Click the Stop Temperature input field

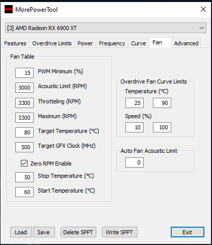24,177
